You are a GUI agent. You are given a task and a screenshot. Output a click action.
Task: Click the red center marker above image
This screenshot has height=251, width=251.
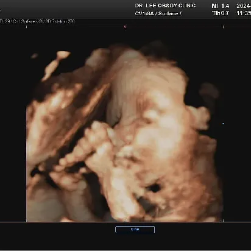click(x=125, y=26)
